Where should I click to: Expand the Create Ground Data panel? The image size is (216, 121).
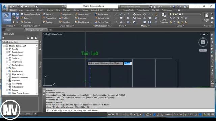(30, 26)
